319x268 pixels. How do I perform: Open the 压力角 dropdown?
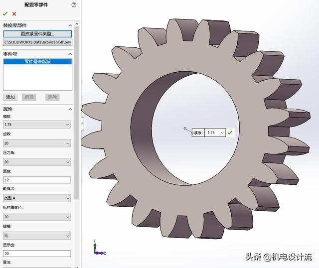click(37, 162)
